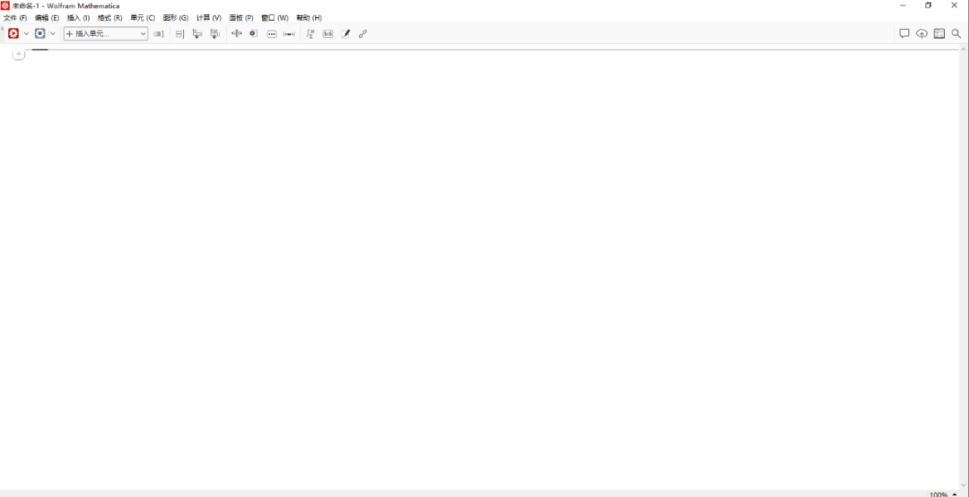969x497 pixels.
Task: Click the cell frame box icon
Action: [x=253, y=33]
